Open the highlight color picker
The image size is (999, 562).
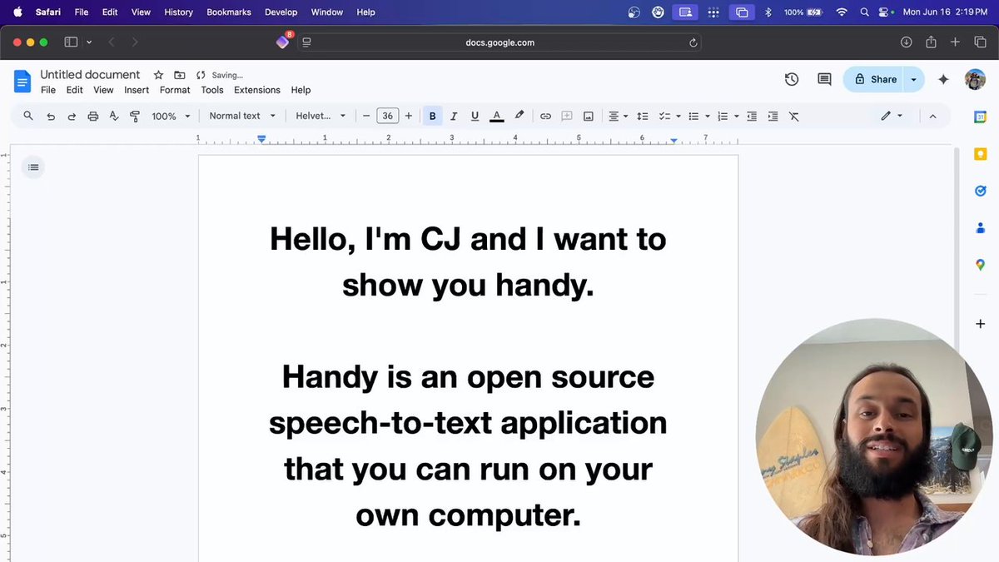tap(519, 117)
